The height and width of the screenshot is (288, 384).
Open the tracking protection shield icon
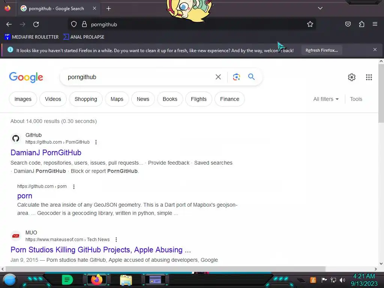[74, 24]
